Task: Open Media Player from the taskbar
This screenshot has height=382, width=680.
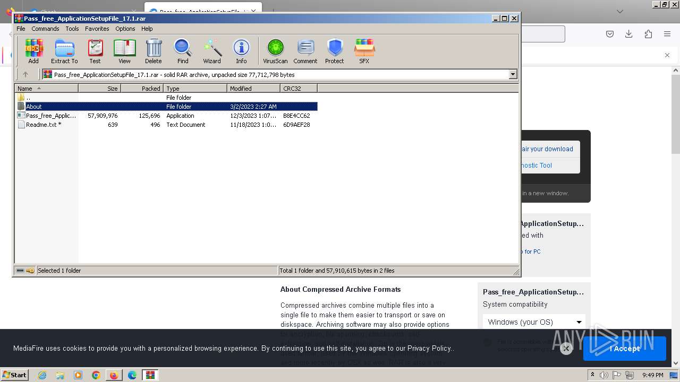Action: click(78, 375)
